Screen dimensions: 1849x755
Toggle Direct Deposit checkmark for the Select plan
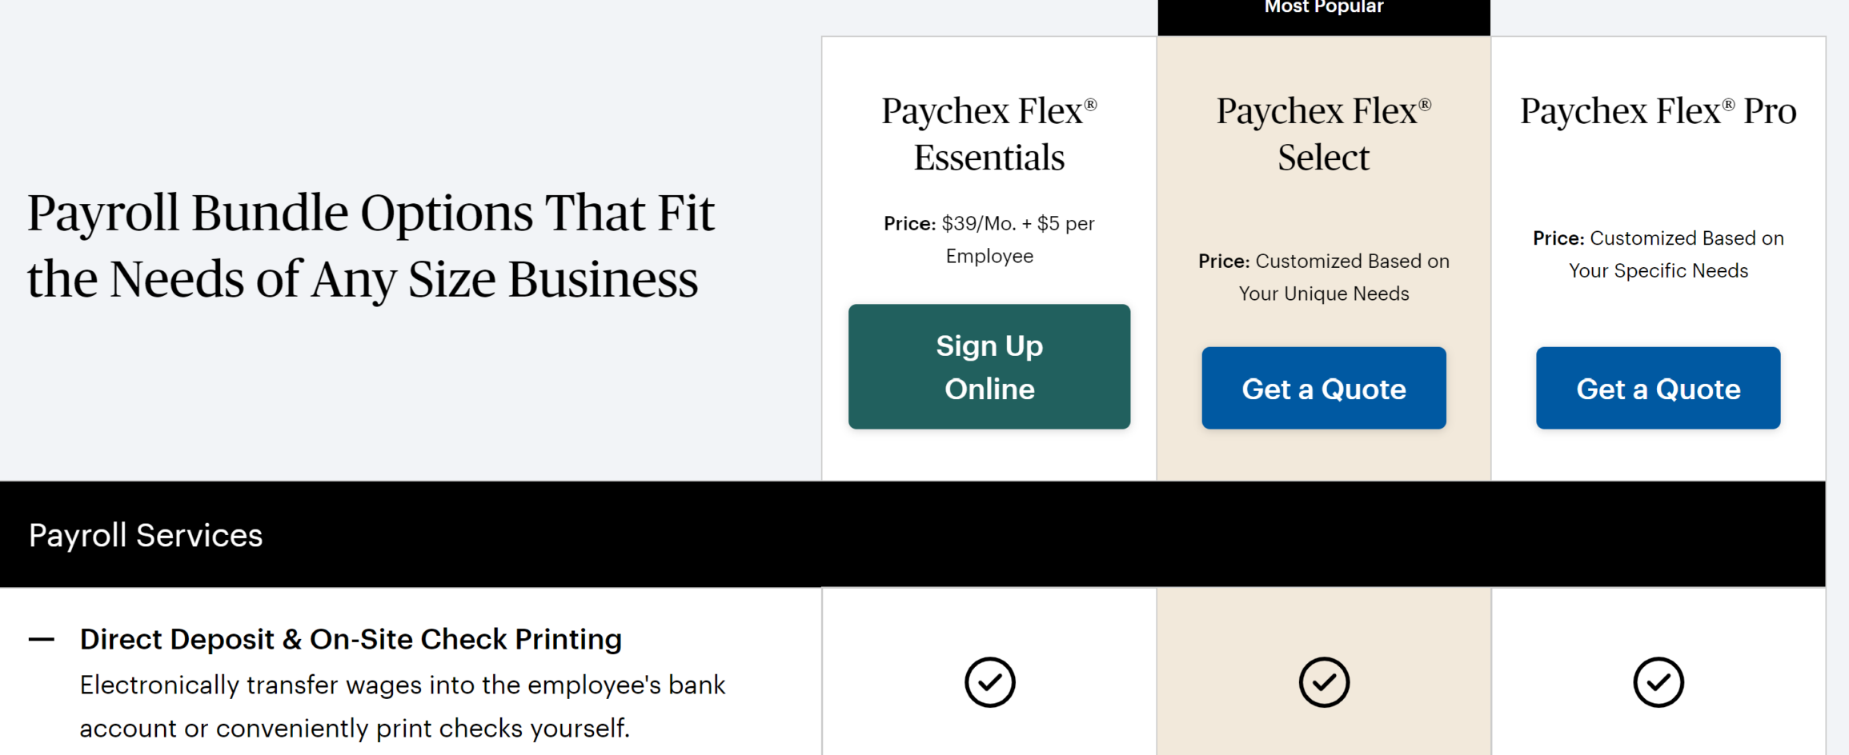tap(1323, 682)
